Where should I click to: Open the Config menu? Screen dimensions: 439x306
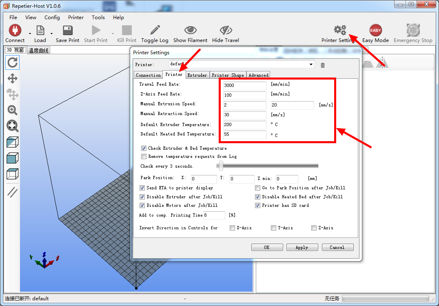(52, 18)
